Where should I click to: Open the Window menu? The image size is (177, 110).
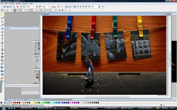(25, 4)
